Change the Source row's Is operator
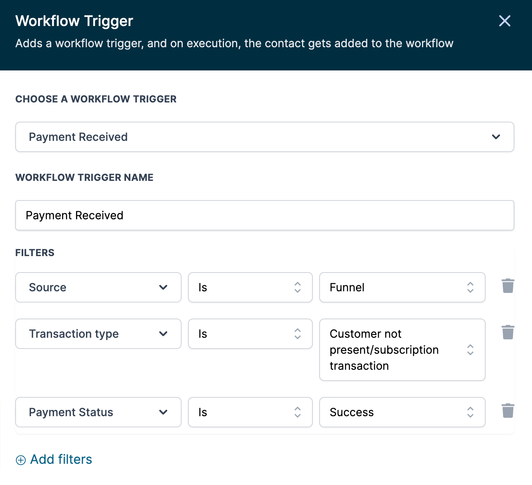This screenshot has height=485, width=532. coord(250,287)
